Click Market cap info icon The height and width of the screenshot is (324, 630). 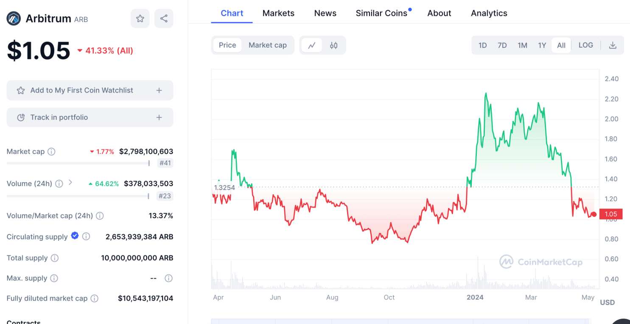pos(51,152)
